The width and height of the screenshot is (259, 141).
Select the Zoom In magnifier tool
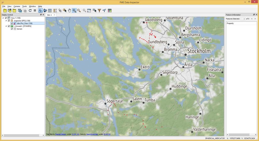pos(74,11)
